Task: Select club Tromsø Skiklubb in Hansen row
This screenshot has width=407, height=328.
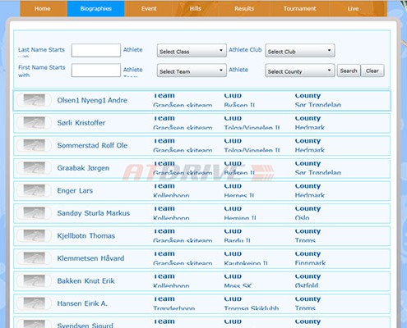Action: 252,308
